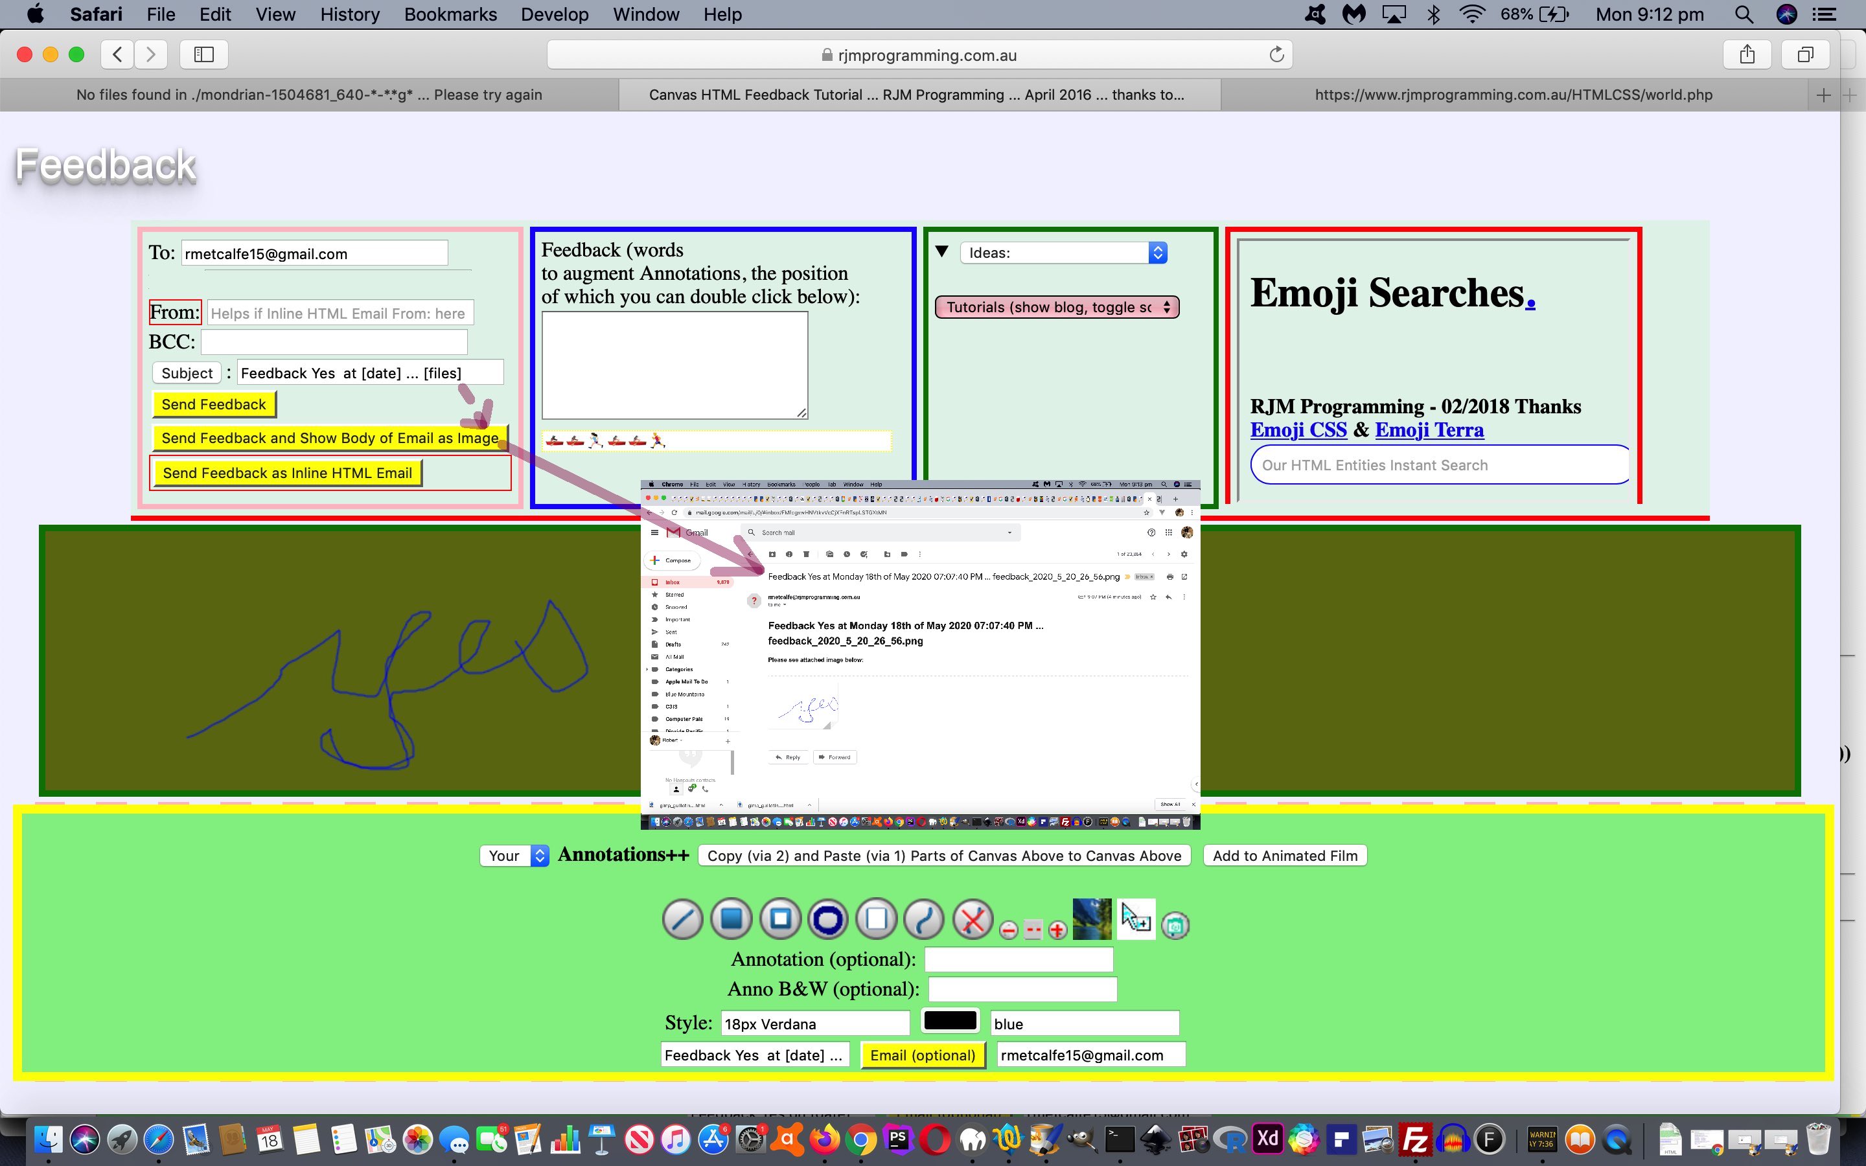Select the rectangle shape tool
Image resolution: width=1866 pixels, height=1166 pixels.
[779, 919]
